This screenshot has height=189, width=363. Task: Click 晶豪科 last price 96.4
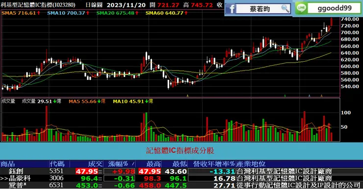[x=89, y=178]
